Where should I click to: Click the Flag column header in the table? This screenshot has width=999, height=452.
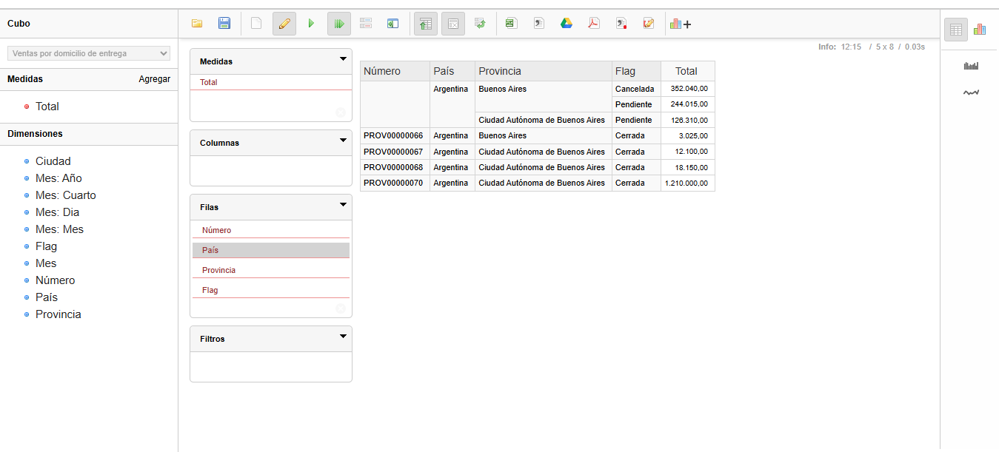point(636,71)
